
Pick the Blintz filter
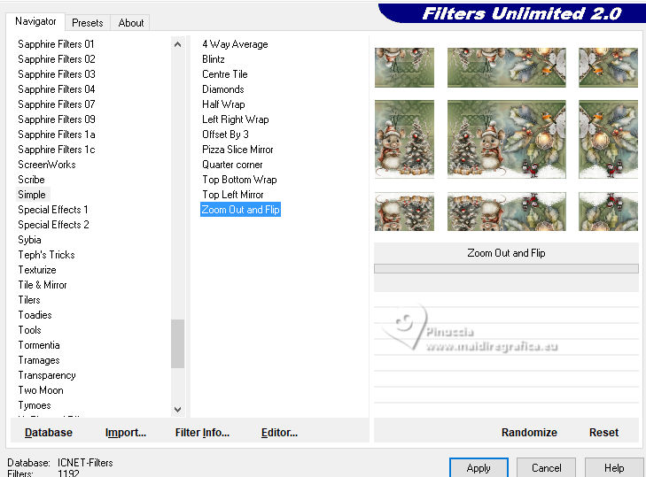click(x=213, y=59)
